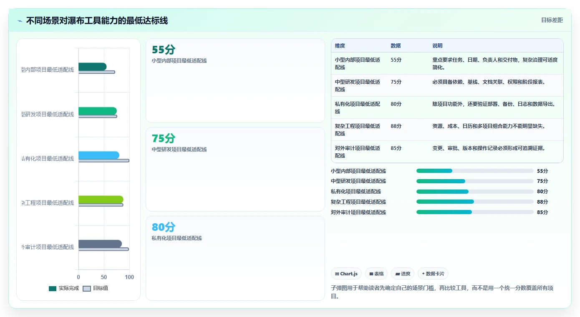Click the slate gray bar for 对外审计项目 in the chart

(x=100, y=244)
